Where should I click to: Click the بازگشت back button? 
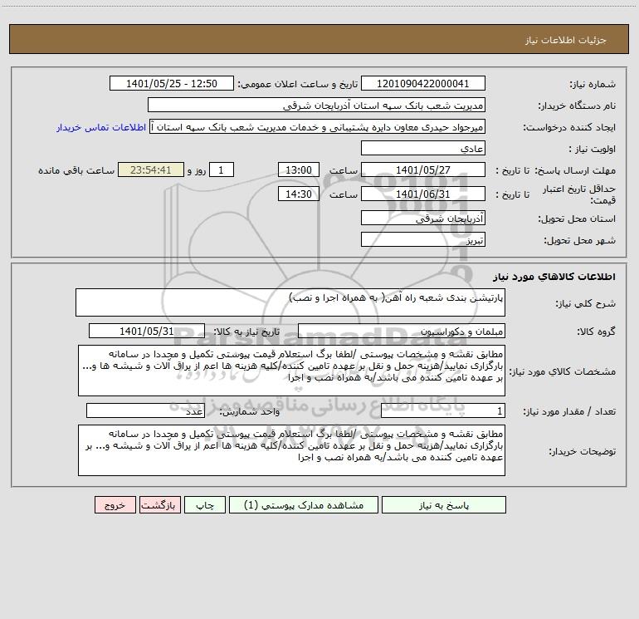point(159,505)
